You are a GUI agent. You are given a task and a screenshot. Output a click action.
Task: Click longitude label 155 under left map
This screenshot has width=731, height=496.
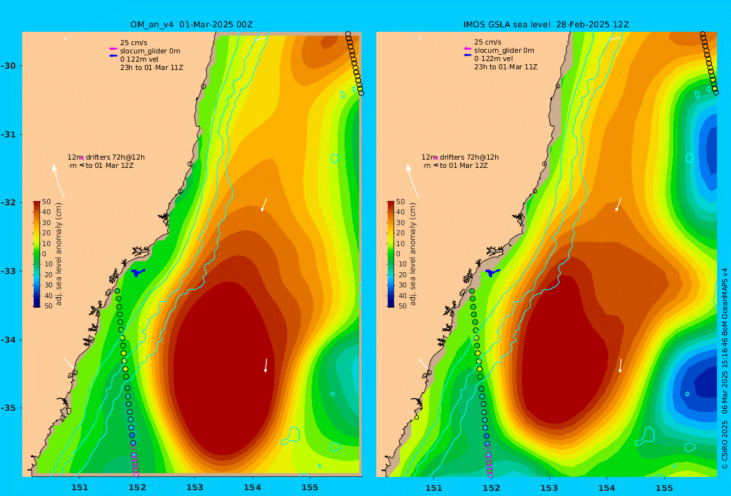pyautogui.click(x=310, y=488)
